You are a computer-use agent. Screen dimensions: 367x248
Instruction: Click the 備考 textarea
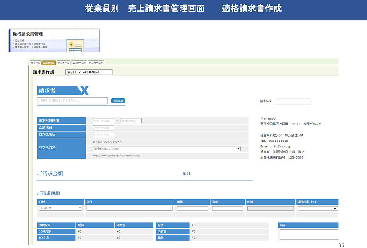point(309,235)
